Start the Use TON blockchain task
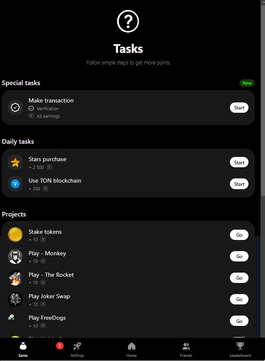Viewport: 265px width, 361px height. click(x=239, y=184)
